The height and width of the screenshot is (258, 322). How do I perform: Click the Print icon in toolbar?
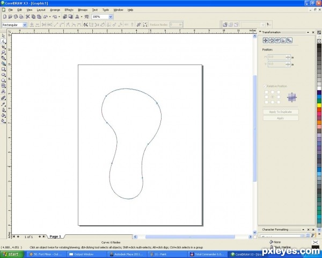tap(21, 17)
